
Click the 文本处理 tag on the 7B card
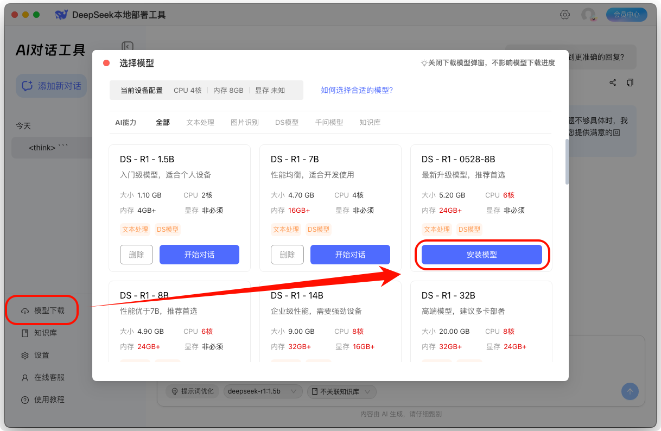click(286, 230)
